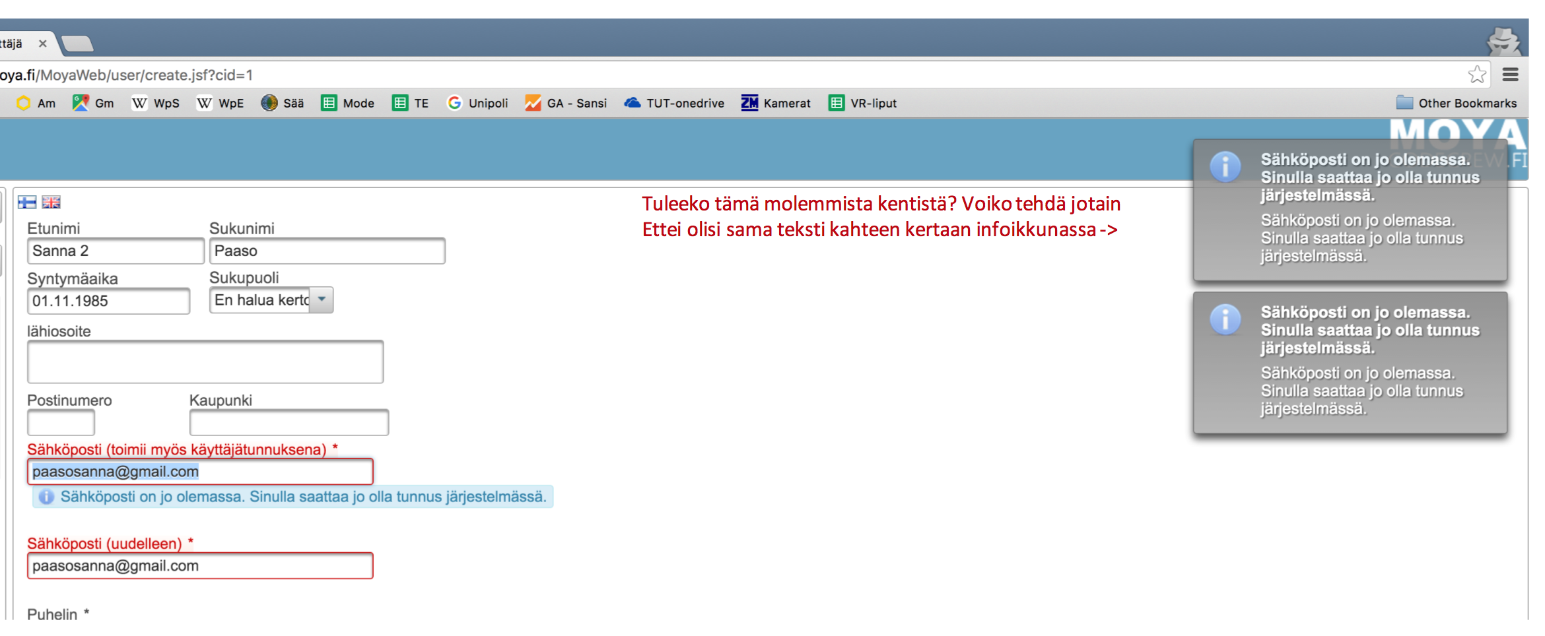Expand the Sukupuoli dropdown
Viewport: 1545px width, 636px height.
tap(322, 300)
